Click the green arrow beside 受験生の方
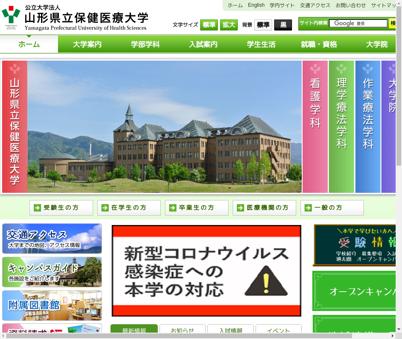The image size is (402, 339). (x=37, y=208)
